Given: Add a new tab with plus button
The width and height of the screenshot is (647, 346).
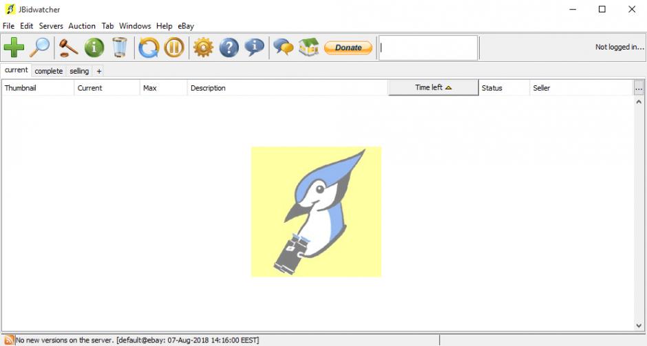Looking at the screenshot, I should [99, 71].
